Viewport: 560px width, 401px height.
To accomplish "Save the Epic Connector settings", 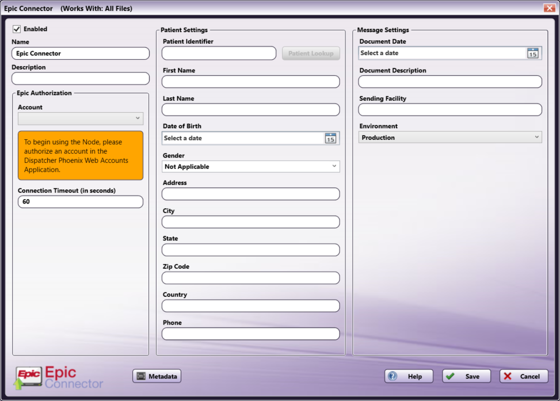I will tap(466, 376).
